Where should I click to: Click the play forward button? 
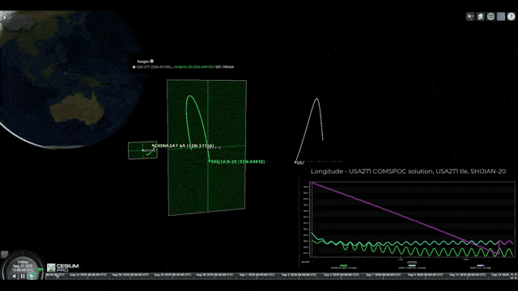click(x=32, y=276)
